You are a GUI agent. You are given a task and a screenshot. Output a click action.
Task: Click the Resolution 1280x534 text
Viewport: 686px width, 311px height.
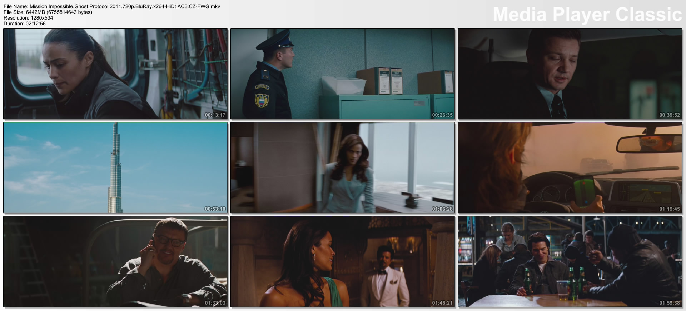[28, 18]
